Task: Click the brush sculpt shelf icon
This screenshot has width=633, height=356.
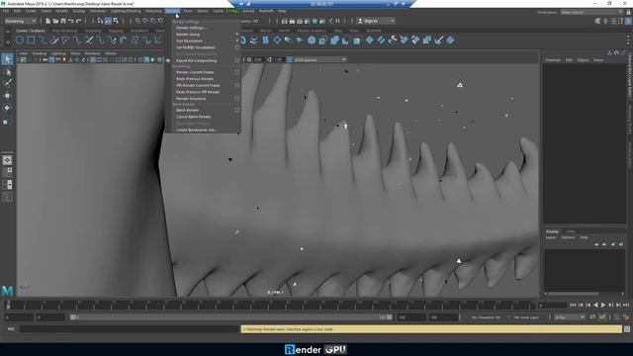Action: pos(439,40)
